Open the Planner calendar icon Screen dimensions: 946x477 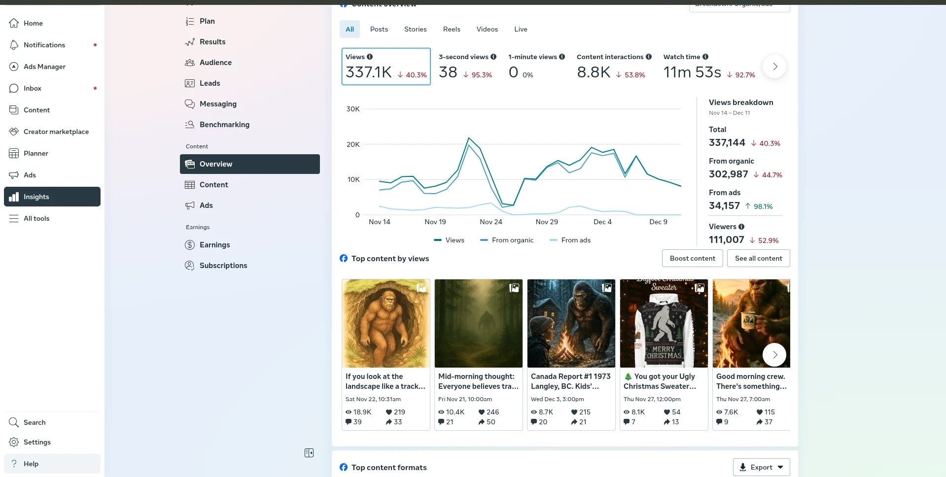click(x=14, y=153)
